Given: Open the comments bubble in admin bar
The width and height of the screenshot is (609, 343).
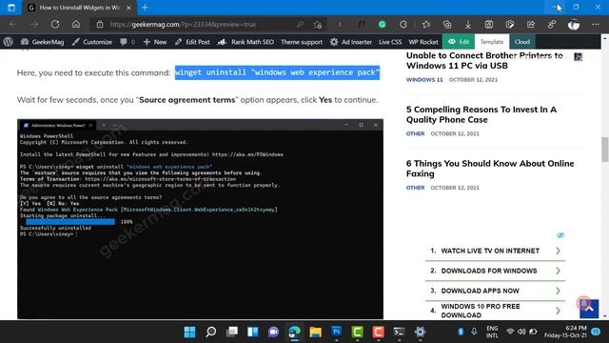Looking at the screenshot, I should point(128,42).
